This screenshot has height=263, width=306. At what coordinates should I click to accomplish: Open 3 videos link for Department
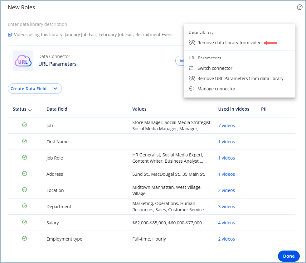click(x=226, y=207)
